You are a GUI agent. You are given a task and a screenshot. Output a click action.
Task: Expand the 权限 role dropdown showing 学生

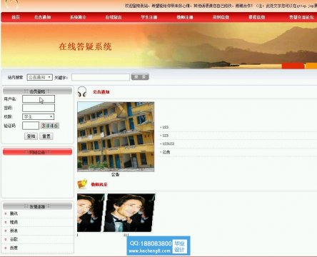[x=38, y=116]
